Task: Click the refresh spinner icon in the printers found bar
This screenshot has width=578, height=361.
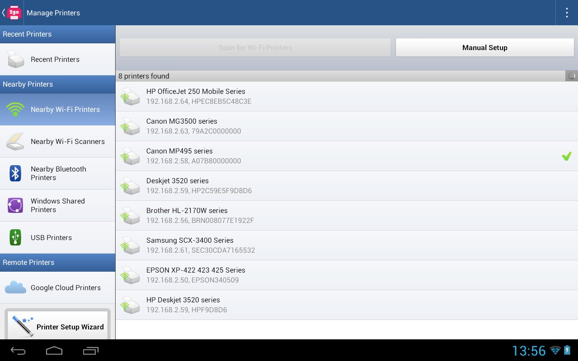Action: click(572, 76)
